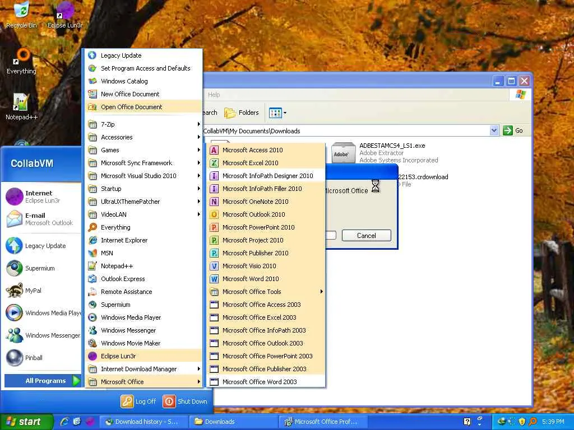Open Outlook Express program entry

coord(144,279)
